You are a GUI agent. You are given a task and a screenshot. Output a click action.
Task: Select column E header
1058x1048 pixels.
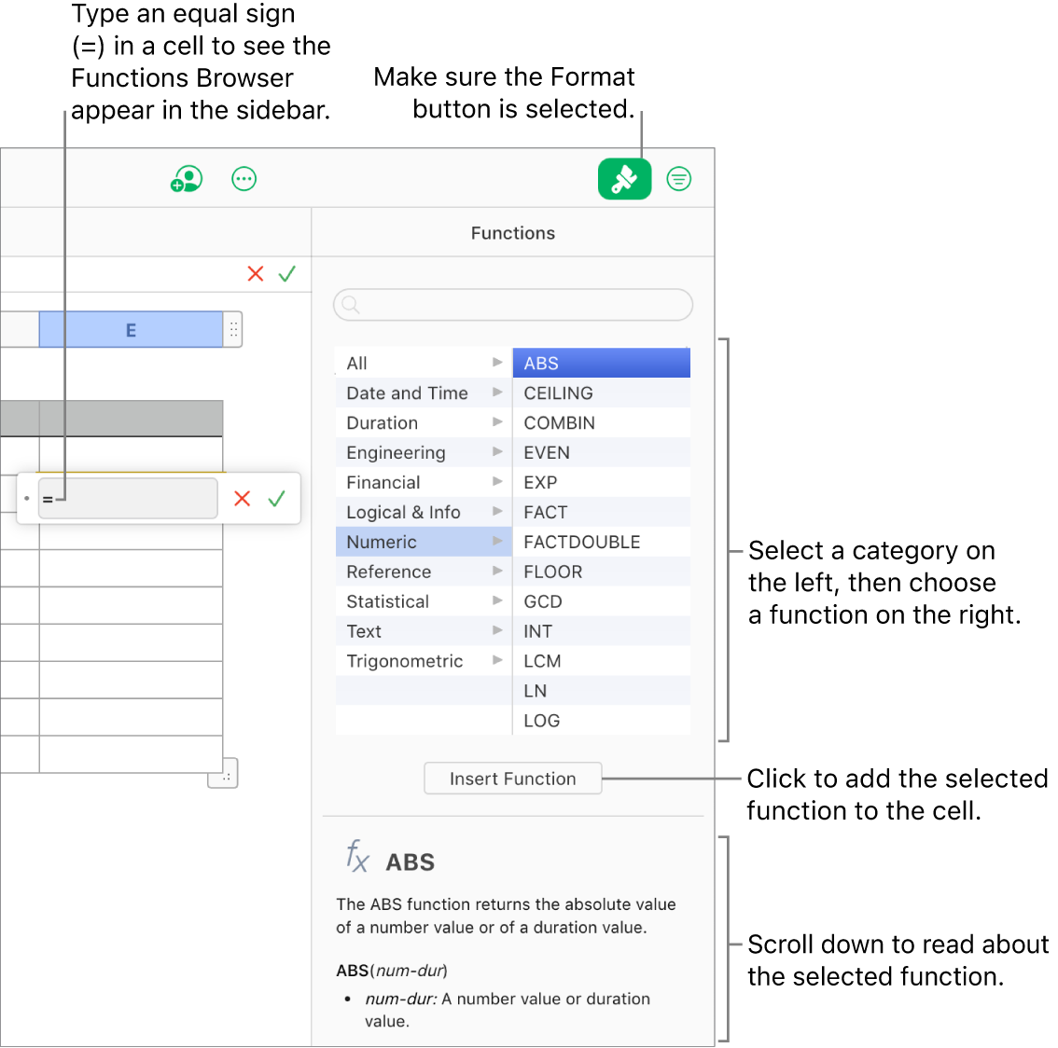pyautogui.click(x=131, y=329)
